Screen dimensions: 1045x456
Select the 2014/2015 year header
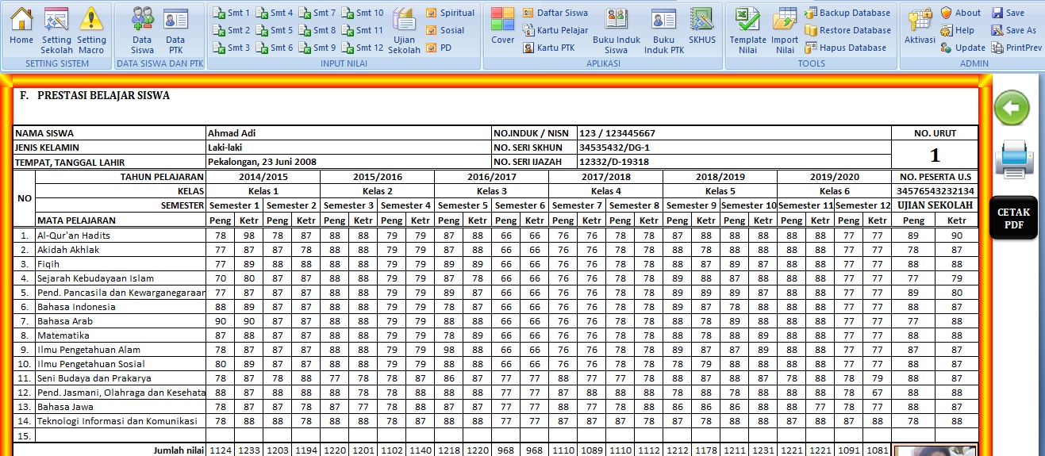(x=263, y=177)
